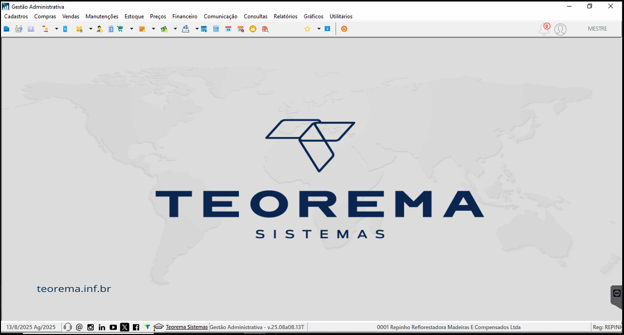Click the X (Twitter) icon
The width and height of the screenshot is (624, 335).
(124, 327)
